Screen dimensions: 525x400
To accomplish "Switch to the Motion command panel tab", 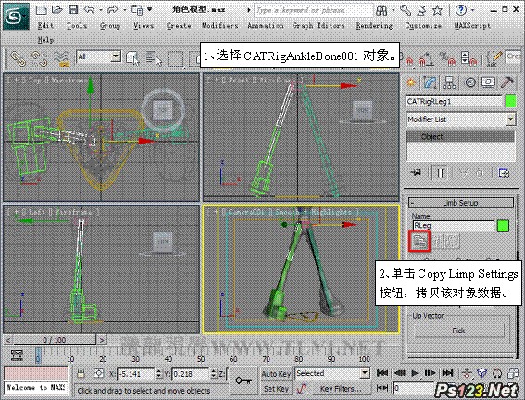I will click(x=470, y=82).
